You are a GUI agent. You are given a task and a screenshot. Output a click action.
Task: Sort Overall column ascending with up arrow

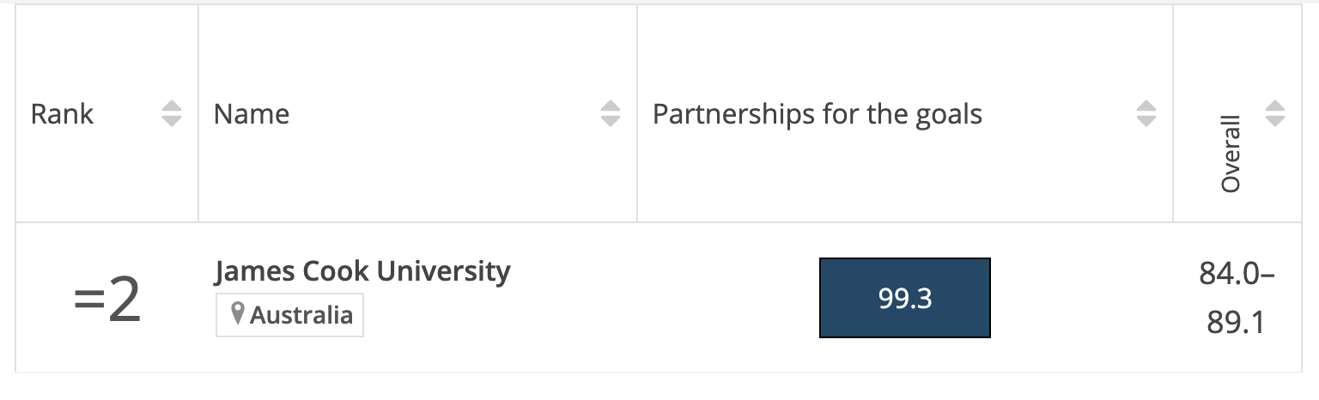[x=1275, y=107]
